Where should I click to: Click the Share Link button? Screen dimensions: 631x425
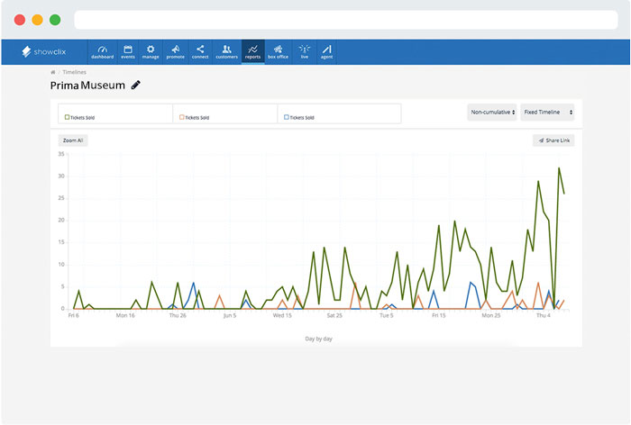coord(553,140)
